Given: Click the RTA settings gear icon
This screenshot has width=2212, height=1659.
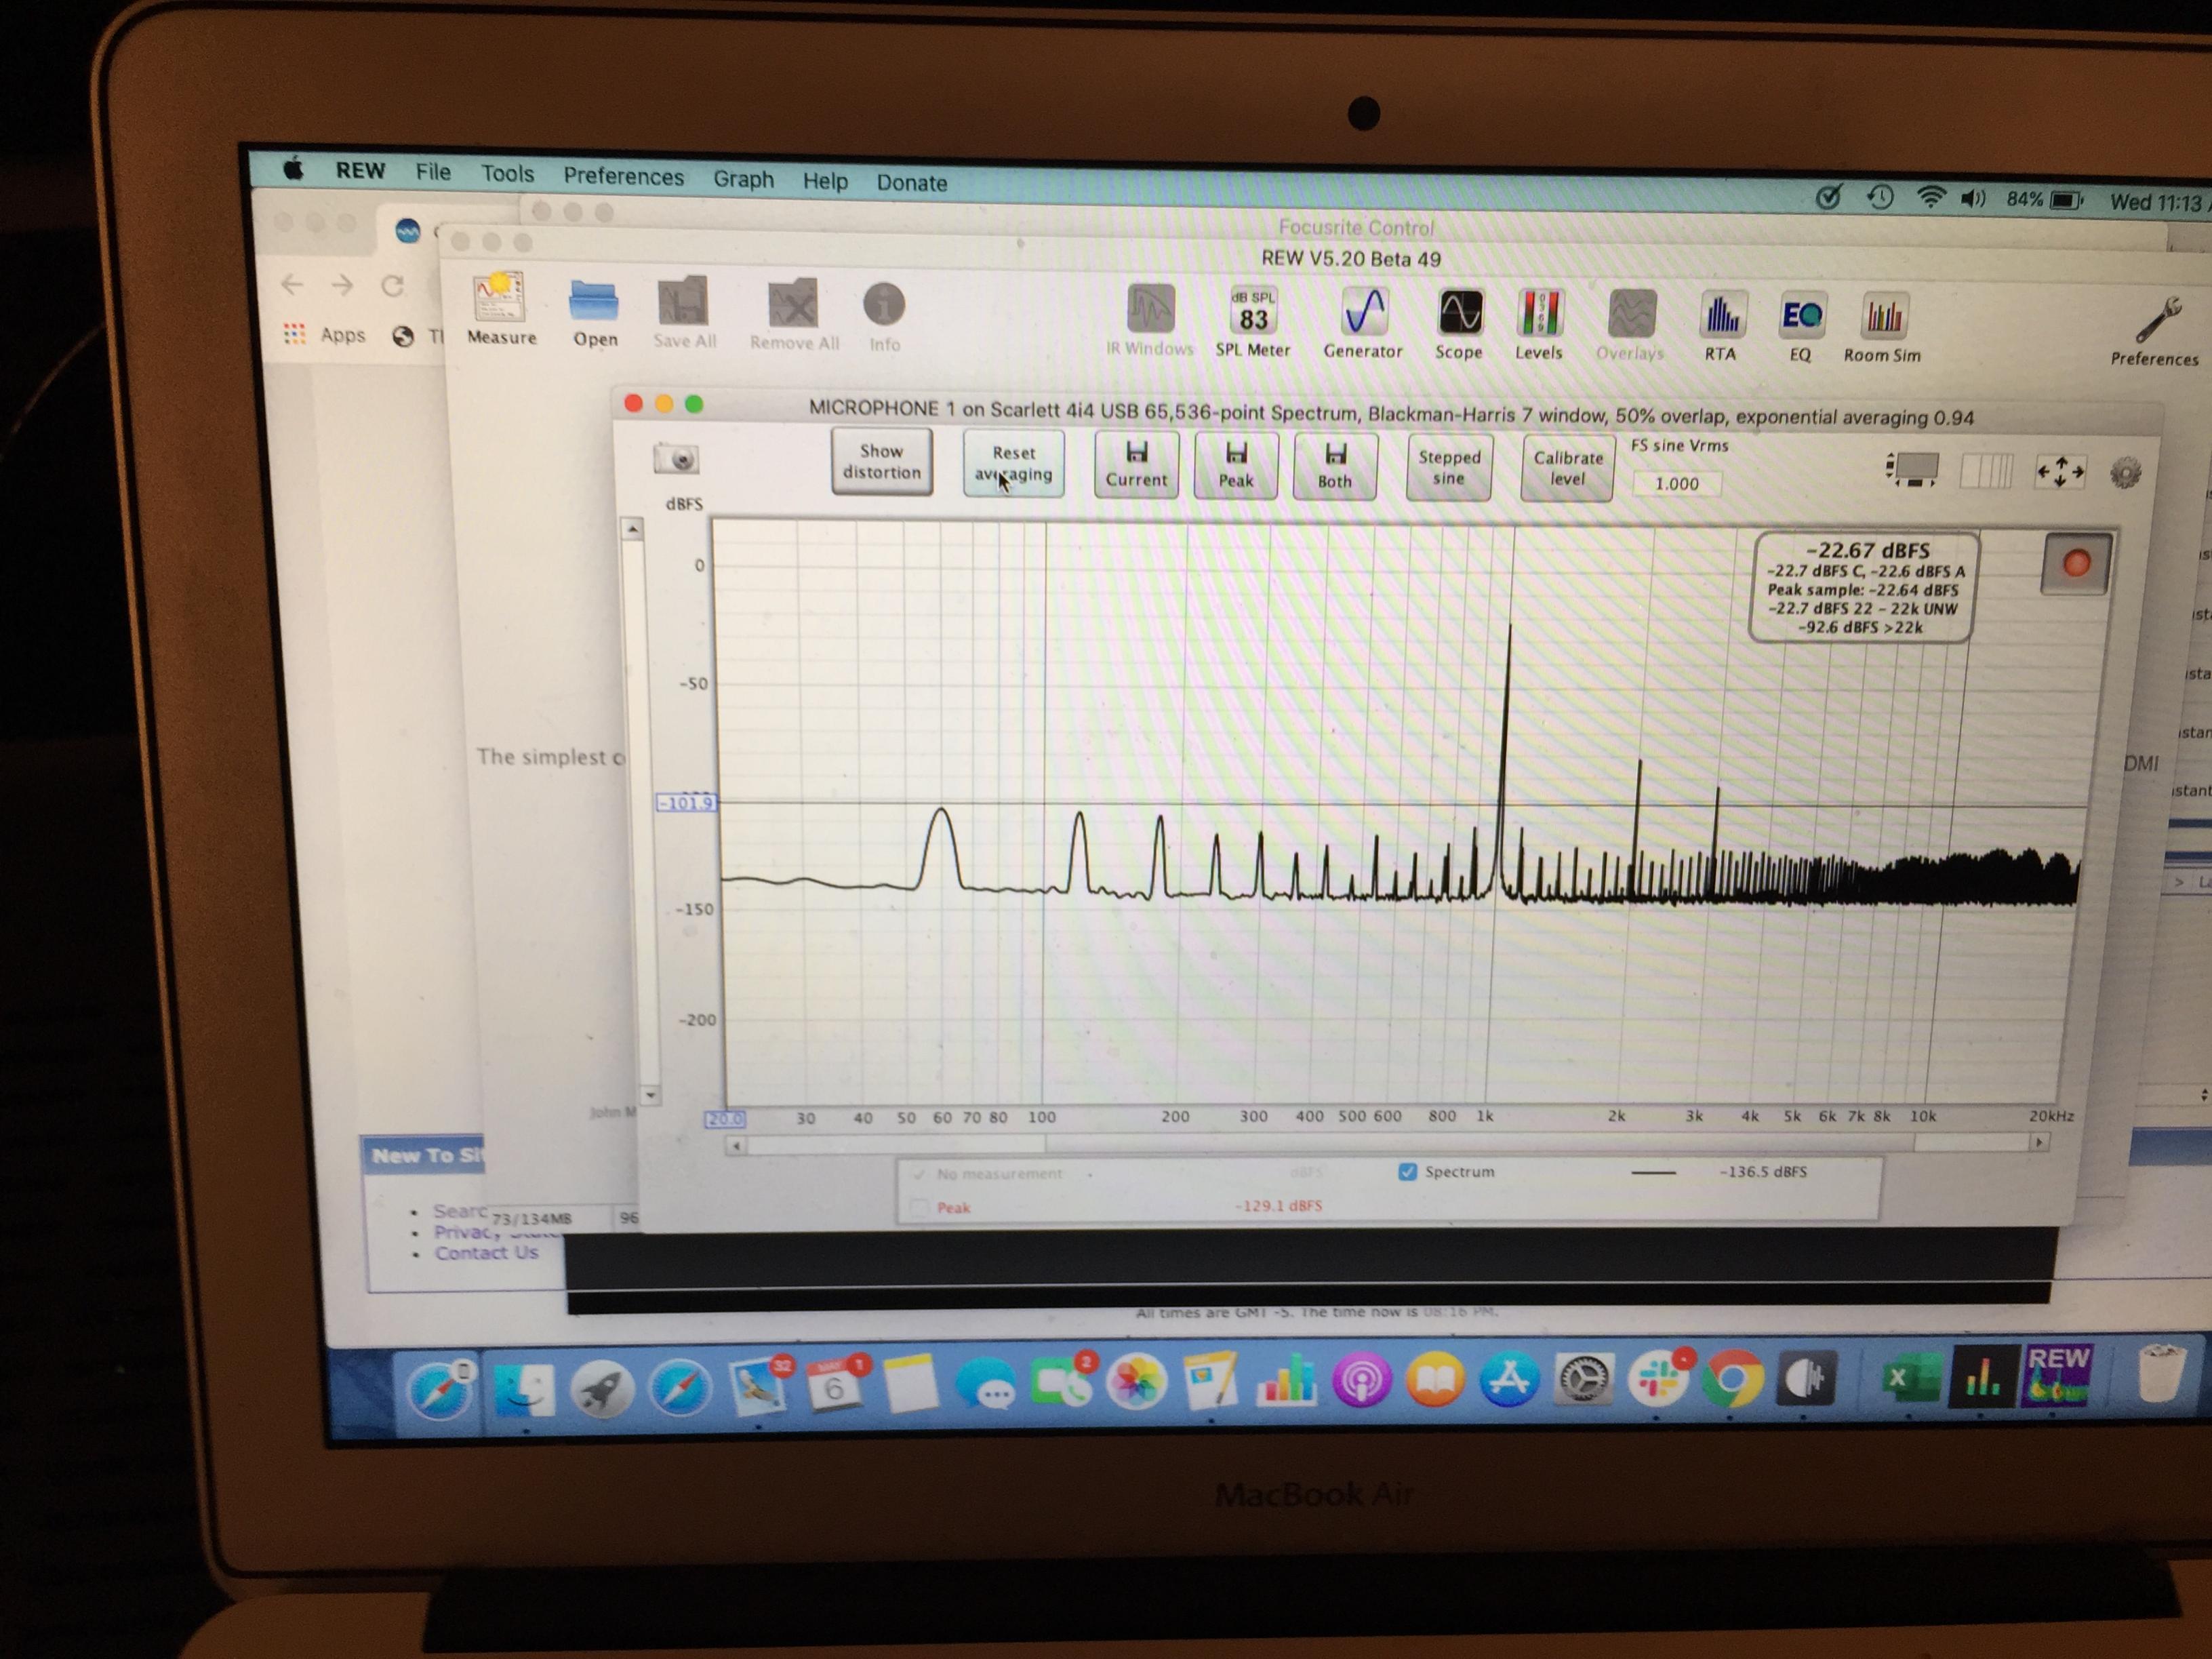Looking at the screenshot, I should [x=2125, y=472].
